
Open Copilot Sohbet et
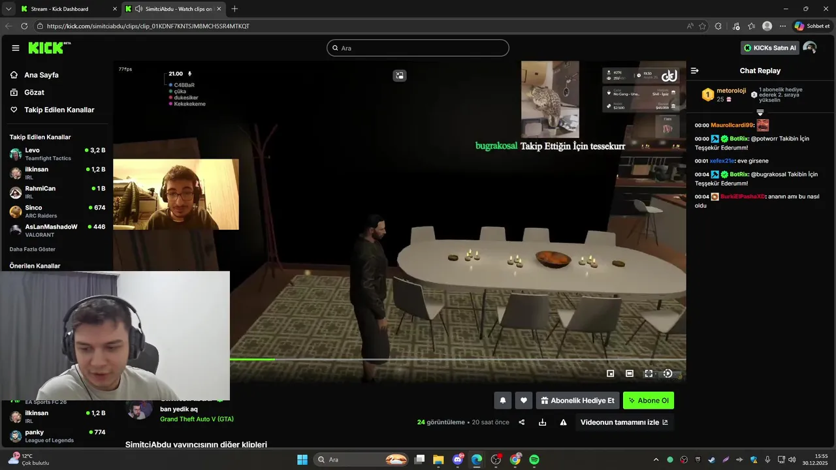812,26
